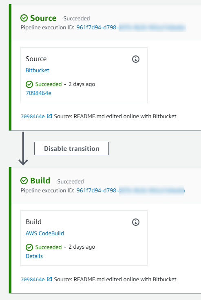Click the Succeeded check icon in Build action card
The width and height of the screenshot is (201, 300).
(x=29, y=247)
